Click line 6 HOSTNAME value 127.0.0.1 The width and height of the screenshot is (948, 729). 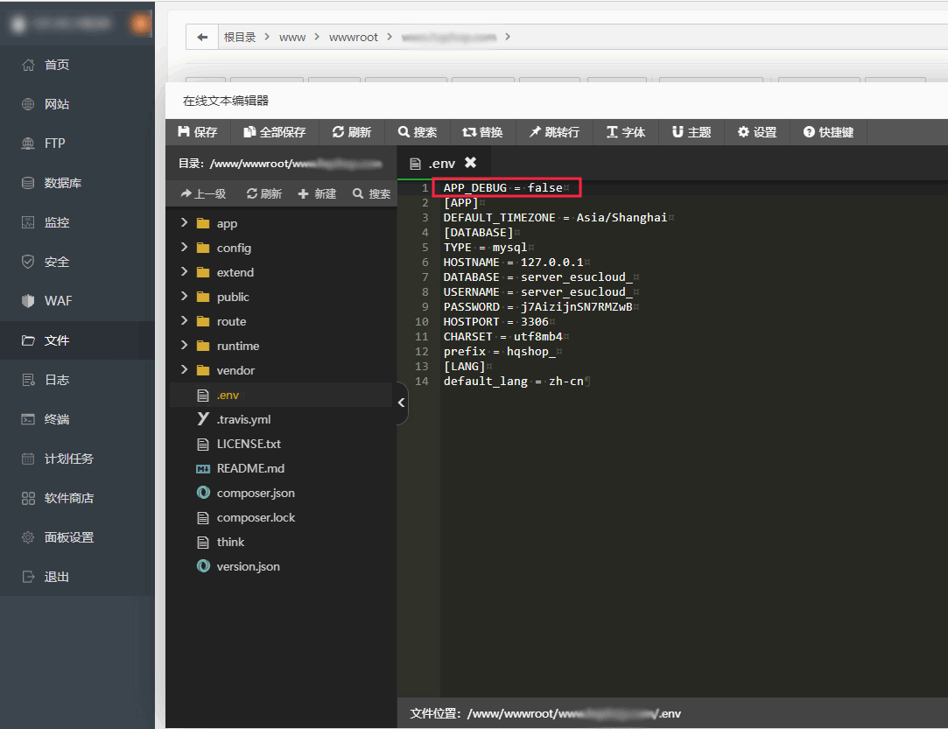[552, 263]
